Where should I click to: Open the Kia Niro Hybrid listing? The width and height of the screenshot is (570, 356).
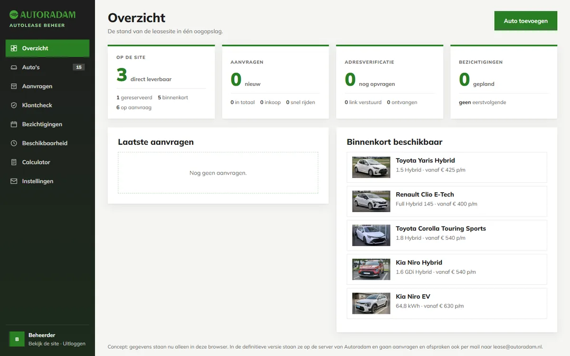tap(447, 270)
